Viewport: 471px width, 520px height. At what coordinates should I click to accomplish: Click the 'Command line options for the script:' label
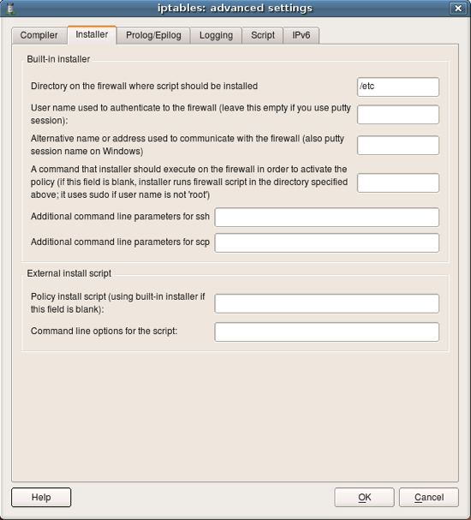pyautogui.click(x=104, y=331)
